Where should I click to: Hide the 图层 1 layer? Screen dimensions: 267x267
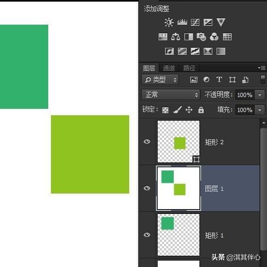pos(147,188)
